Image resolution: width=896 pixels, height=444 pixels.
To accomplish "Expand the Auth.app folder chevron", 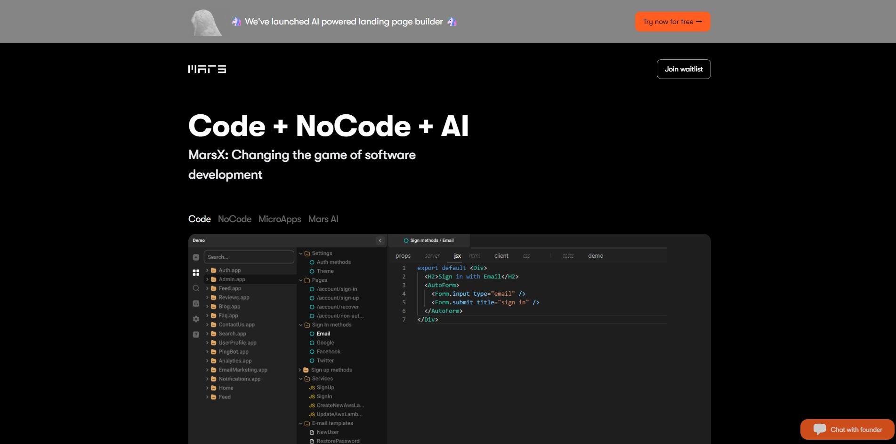I will click(x=207, y=270).
